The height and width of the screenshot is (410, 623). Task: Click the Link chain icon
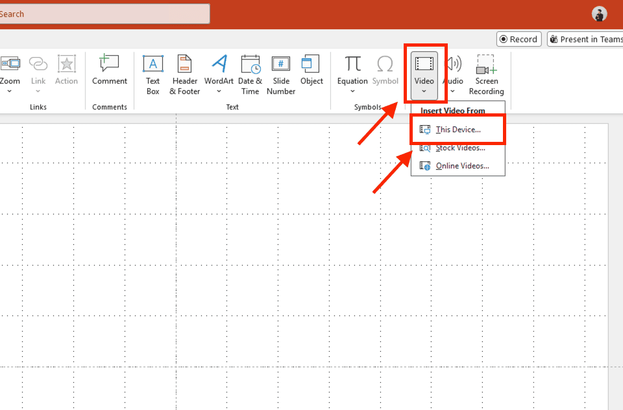point(38,64)
